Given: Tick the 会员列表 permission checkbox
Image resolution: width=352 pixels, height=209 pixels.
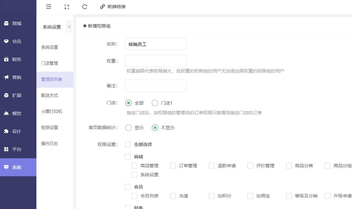Looking at the screenshot, I should 134,196.
